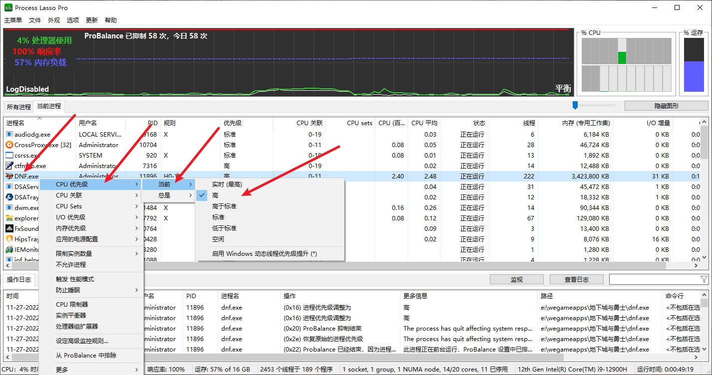Click the log filter funnel icon
Screen dimensions: 712x375
point(704,279)
